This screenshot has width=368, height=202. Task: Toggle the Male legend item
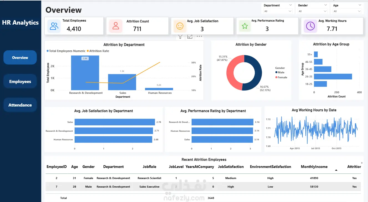[x=280, y=72]
